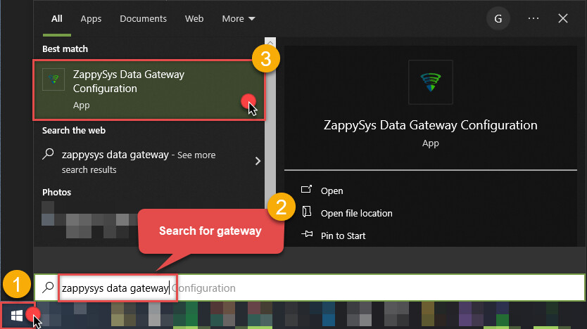Select the Web search tab
Screen dimensions: 587x329
(194, 19)
